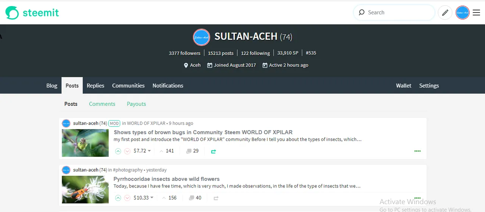Click sultan-aceh author name on Pyrrhocoridae post
The width and height of the screenshot is (485, 212).
pyautogui.click(x=86, y=170)
